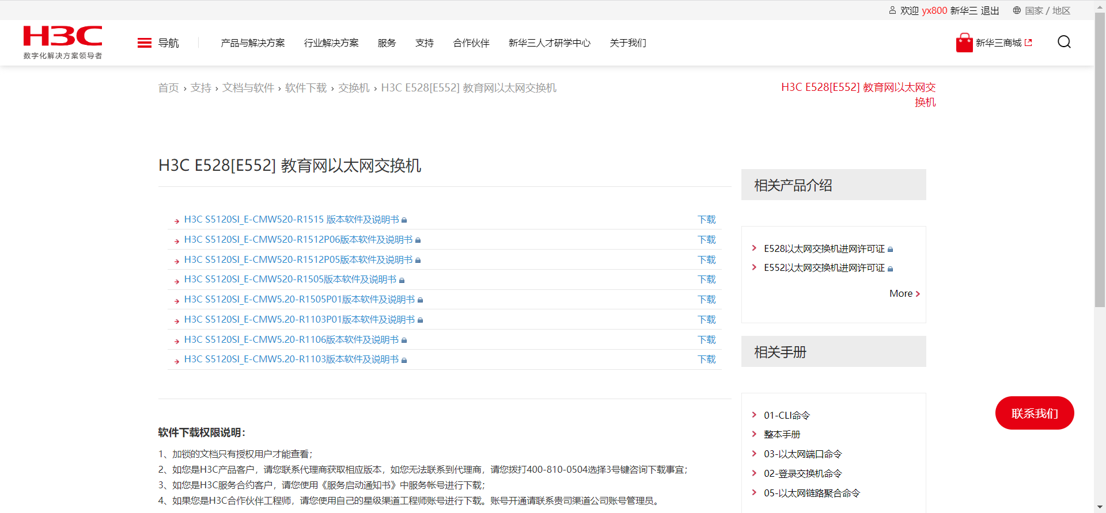Click the search magnifier icon
The image size is (1106, 513).
pyautogui.click(x=1064, y=42)
